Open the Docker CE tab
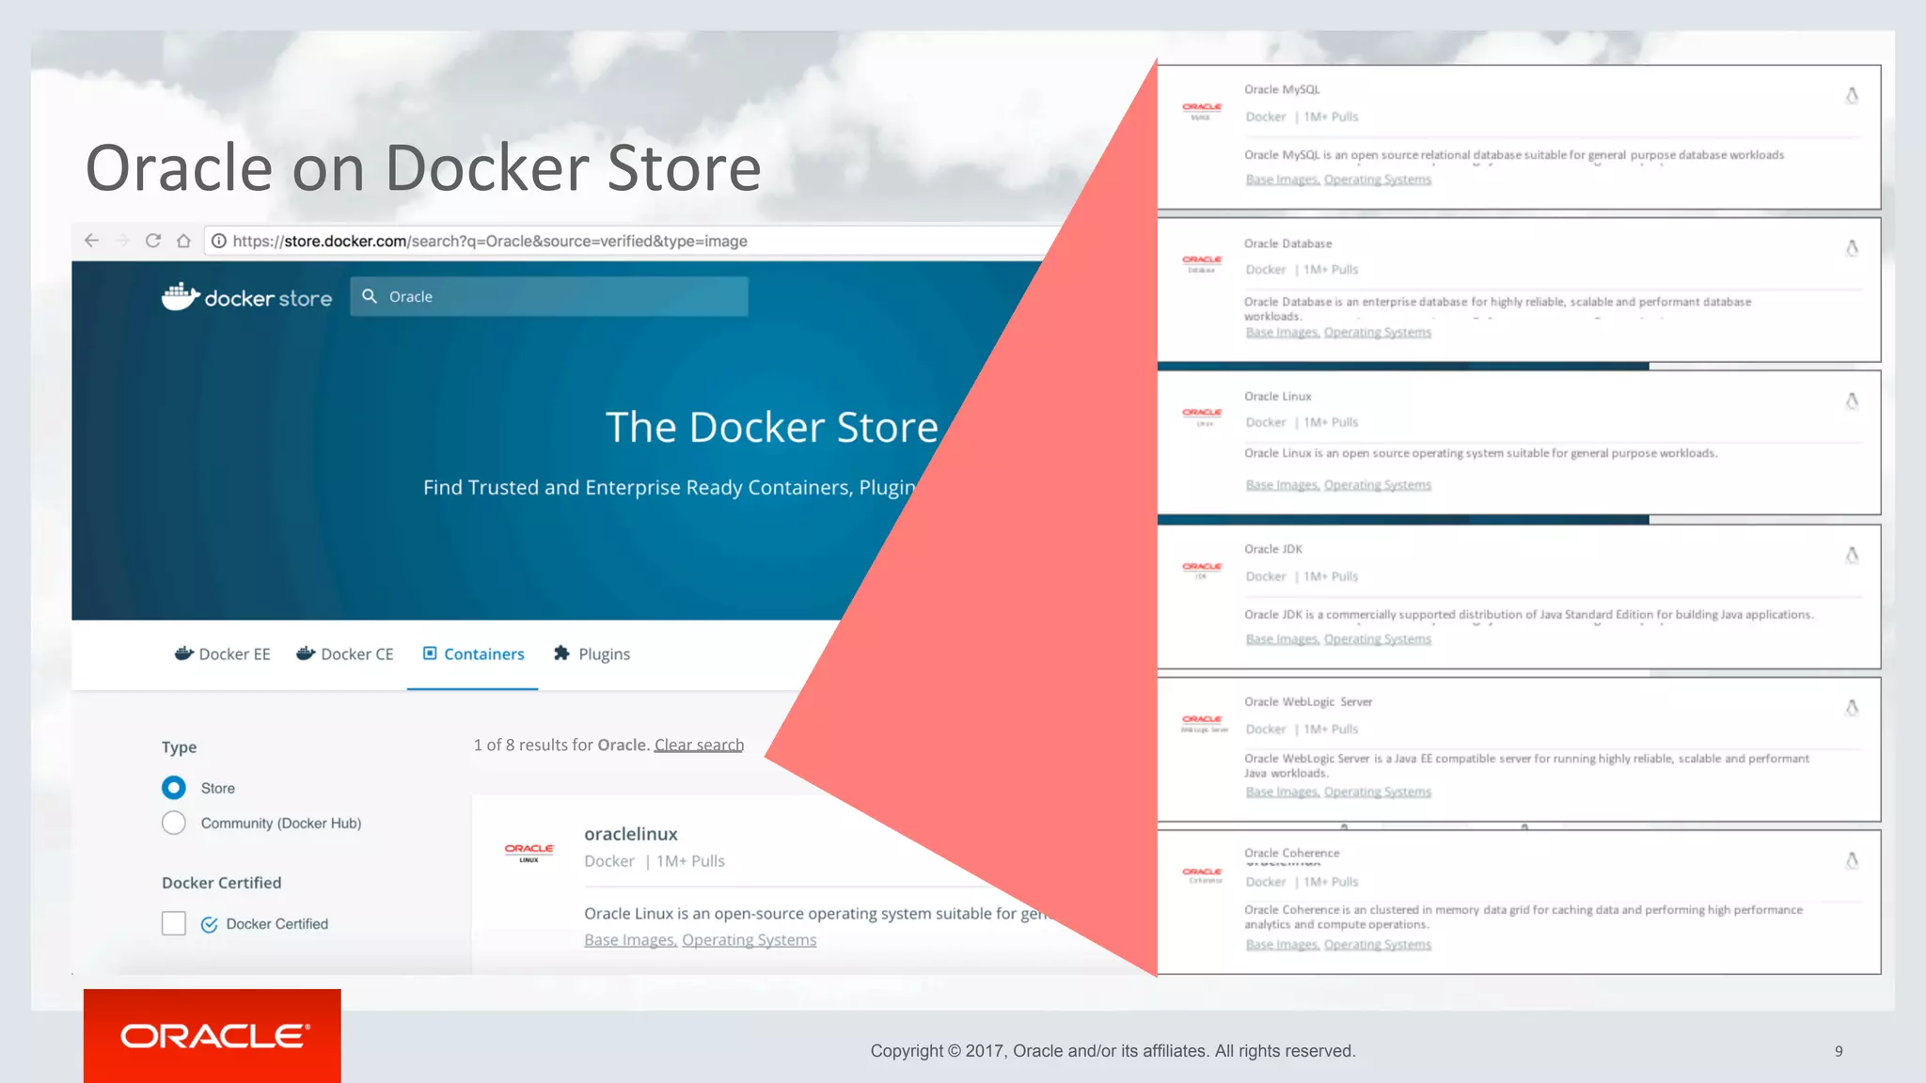This screenshot has width=1926, height=1083. 345,653
